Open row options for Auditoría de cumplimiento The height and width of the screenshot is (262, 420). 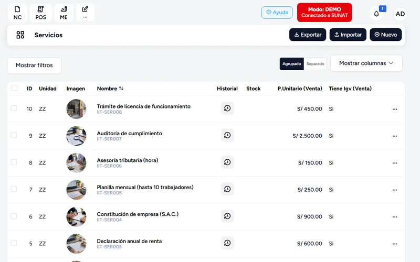(x=395, y=136)
